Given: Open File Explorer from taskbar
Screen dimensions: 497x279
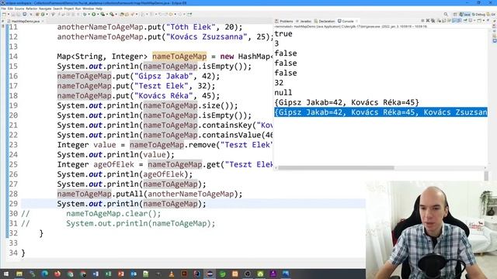Looking at the screenshot, I should (19, 274).
